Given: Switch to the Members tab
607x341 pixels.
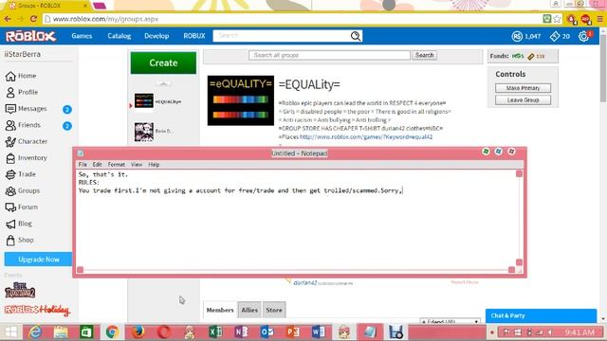Looking at the screenshot, I should click(x=220, y=310).
